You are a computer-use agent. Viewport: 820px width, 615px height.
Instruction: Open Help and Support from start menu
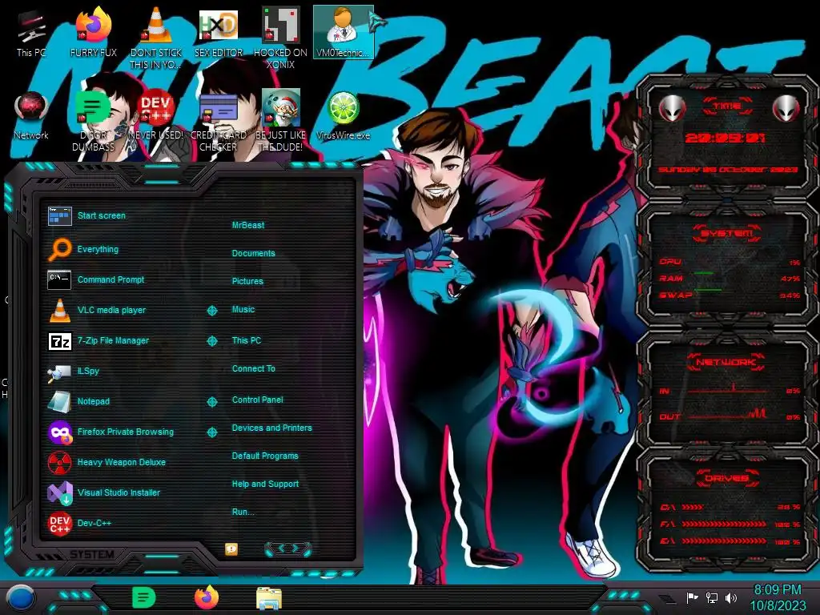point(265,484)
